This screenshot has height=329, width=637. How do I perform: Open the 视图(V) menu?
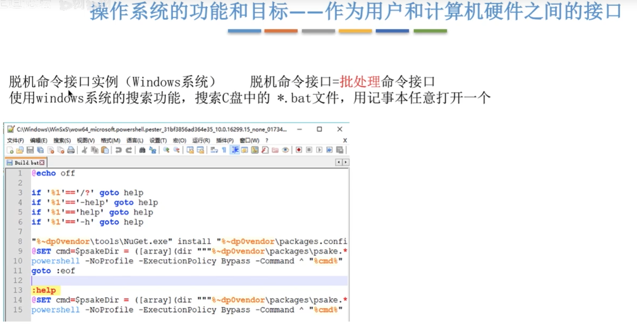85,140
